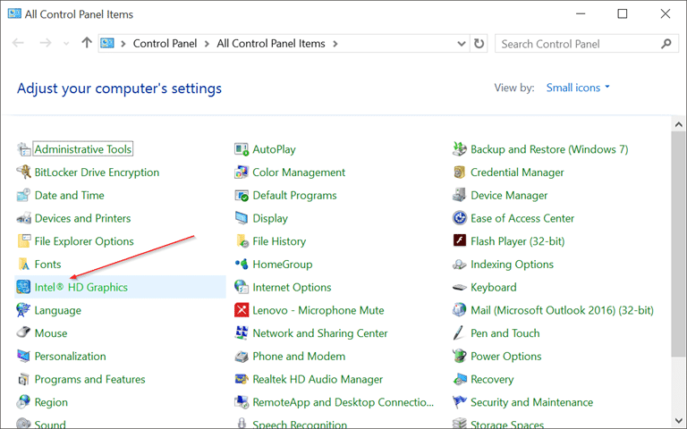Expand chevron after Control Panel breadcrumb

(x=207, y=43)
